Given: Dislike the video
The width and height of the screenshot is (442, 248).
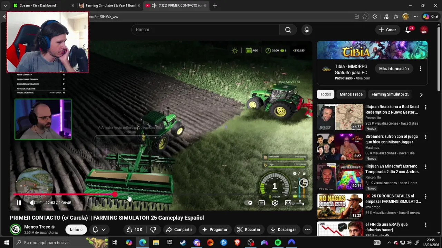Looking at the screenshot, I should [153, 229].
